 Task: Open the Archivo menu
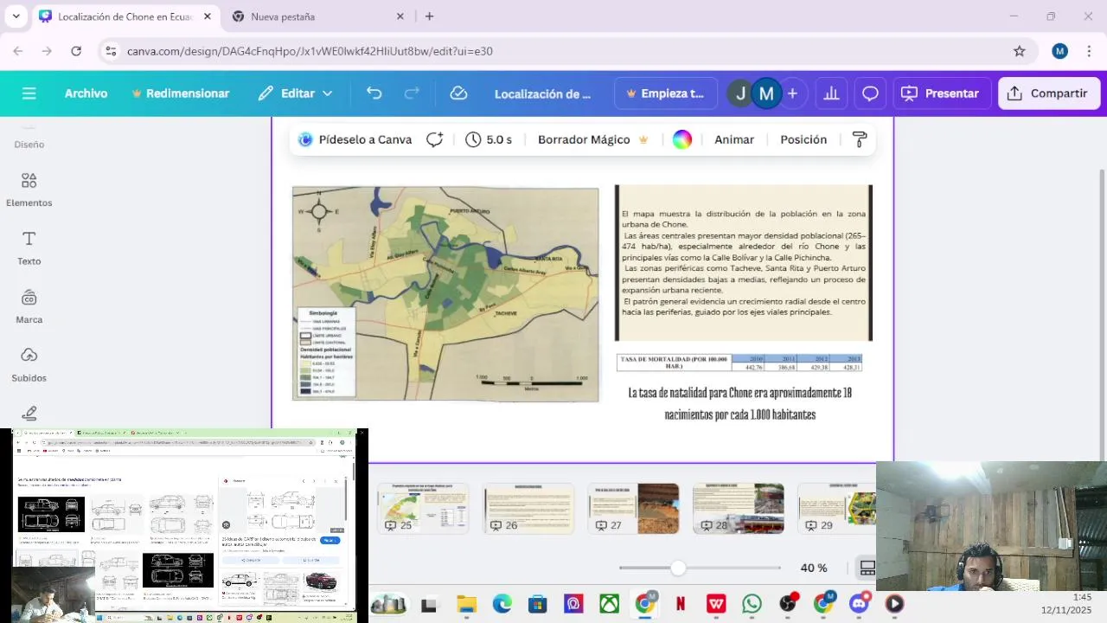tap(86, 93)
